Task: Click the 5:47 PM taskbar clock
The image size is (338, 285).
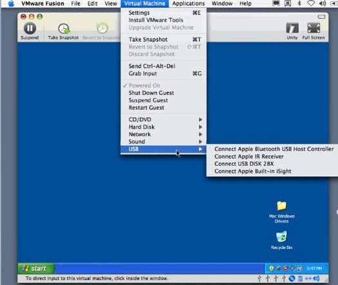Action: pos(314,268)
